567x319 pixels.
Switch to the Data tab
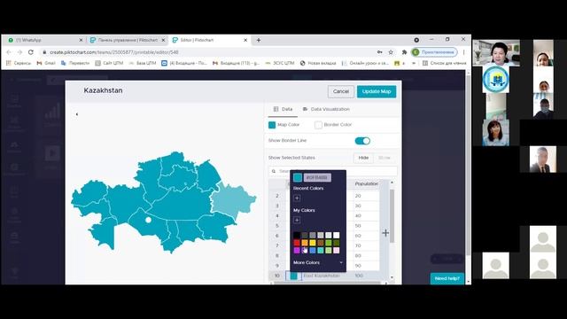point(283,109)
